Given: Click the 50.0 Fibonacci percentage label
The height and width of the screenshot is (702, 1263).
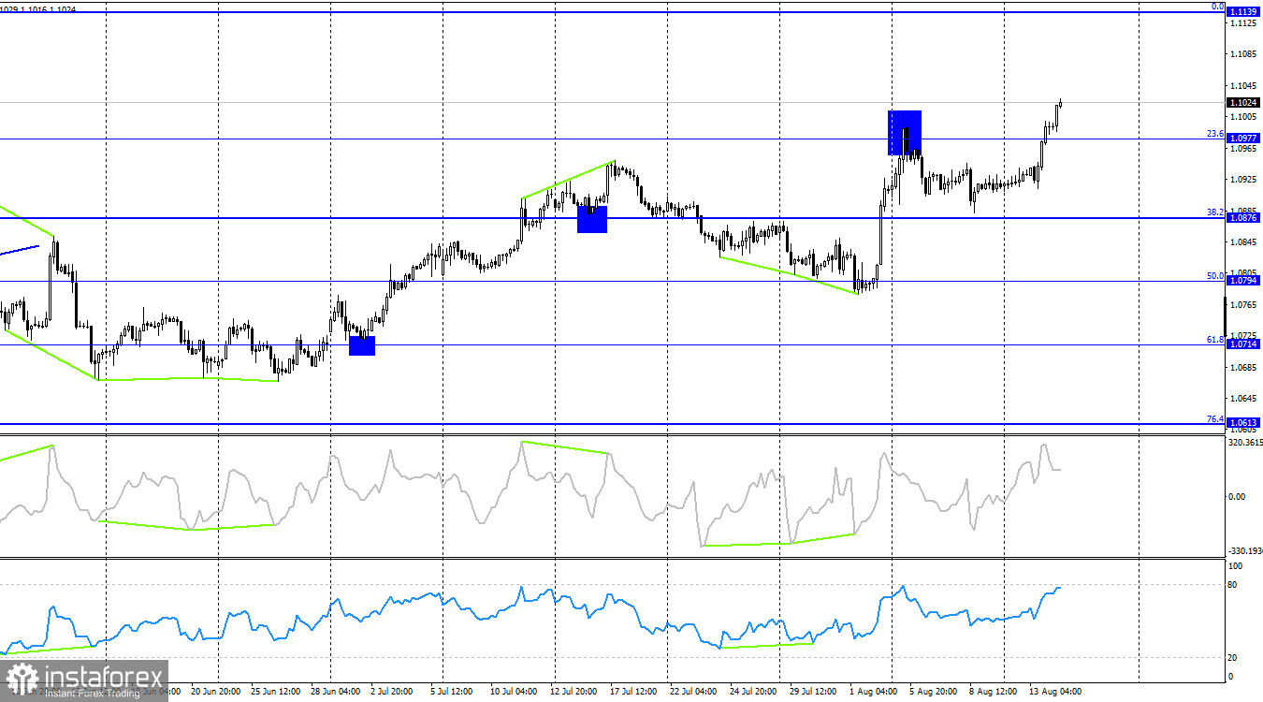Looking at the screenshot, I should tap(1215, 276).
